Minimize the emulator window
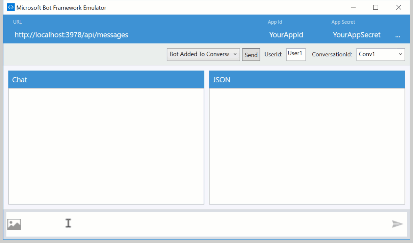Image resolution: width=413 pixels, height=243 pixels. tap(354, 7)
